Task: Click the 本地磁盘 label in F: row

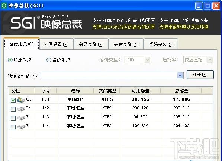Action: coord(75,126)
